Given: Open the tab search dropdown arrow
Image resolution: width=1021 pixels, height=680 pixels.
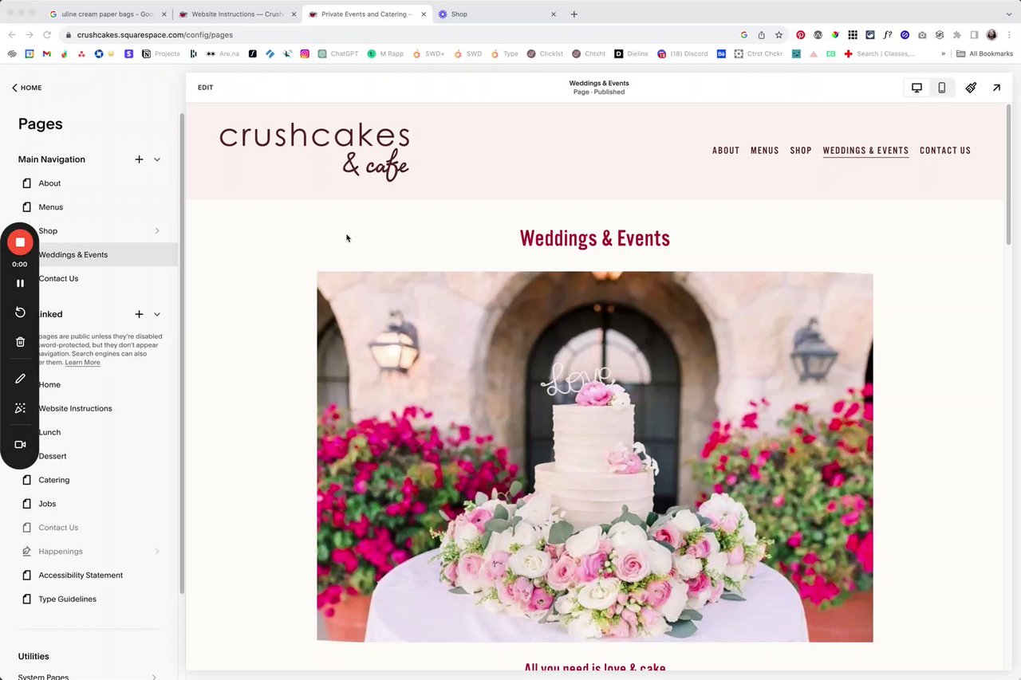Looking at the screenshot, I should (x=1008, y=14).
